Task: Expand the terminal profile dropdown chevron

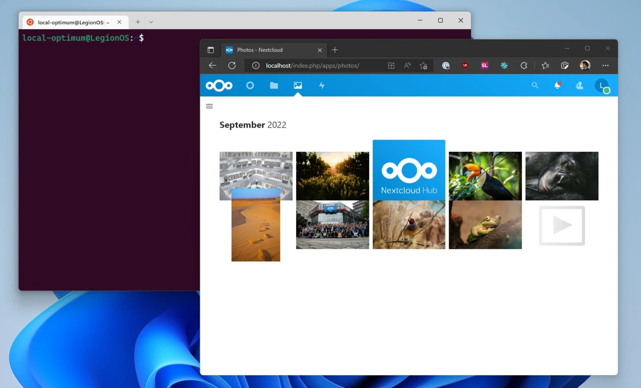Action: pyautogui.click(x=151, y=22)
